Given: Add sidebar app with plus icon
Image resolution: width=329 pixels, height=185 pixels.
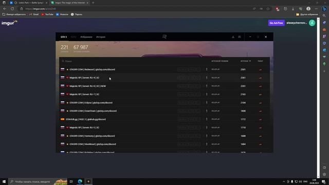Looking at the screenshot, I should [324, 71].
